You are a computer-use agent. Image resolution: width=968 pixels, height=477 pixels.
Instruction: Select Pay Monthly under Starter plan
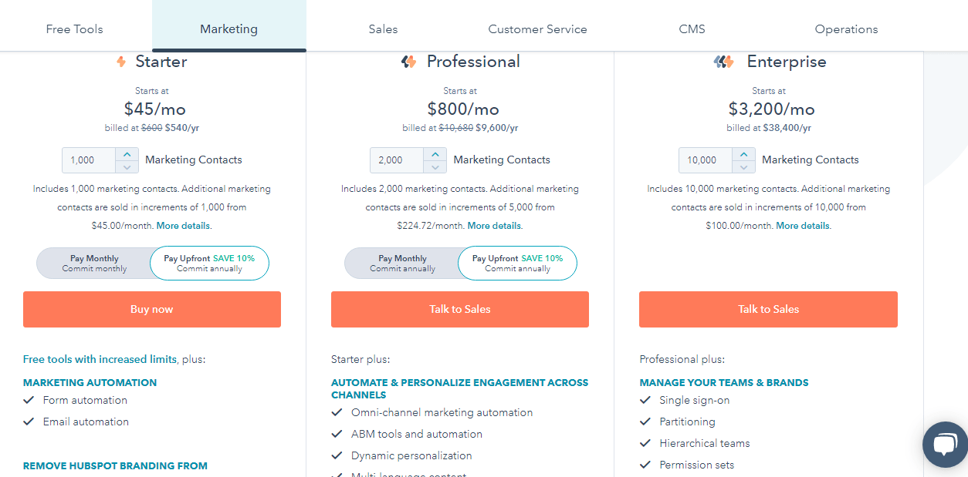tap(94, 264)
